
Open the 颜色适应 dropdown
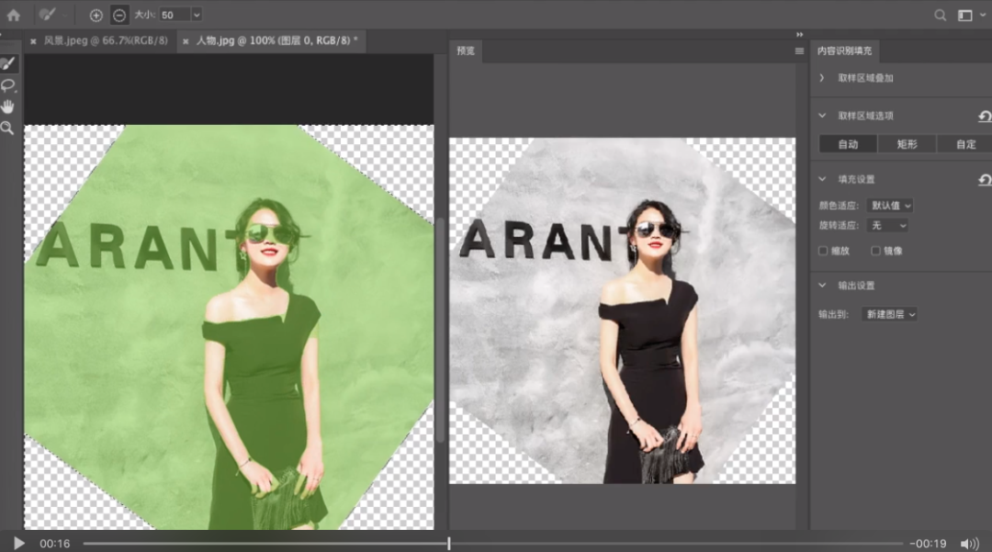[x=889, y=206]
